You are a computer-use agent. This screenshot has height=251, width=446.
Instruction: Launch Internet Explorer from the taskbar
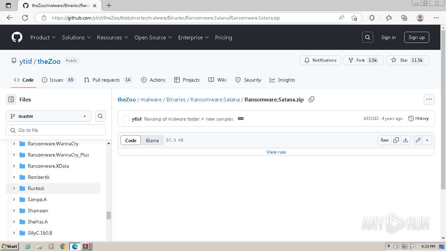click(28, 246)
